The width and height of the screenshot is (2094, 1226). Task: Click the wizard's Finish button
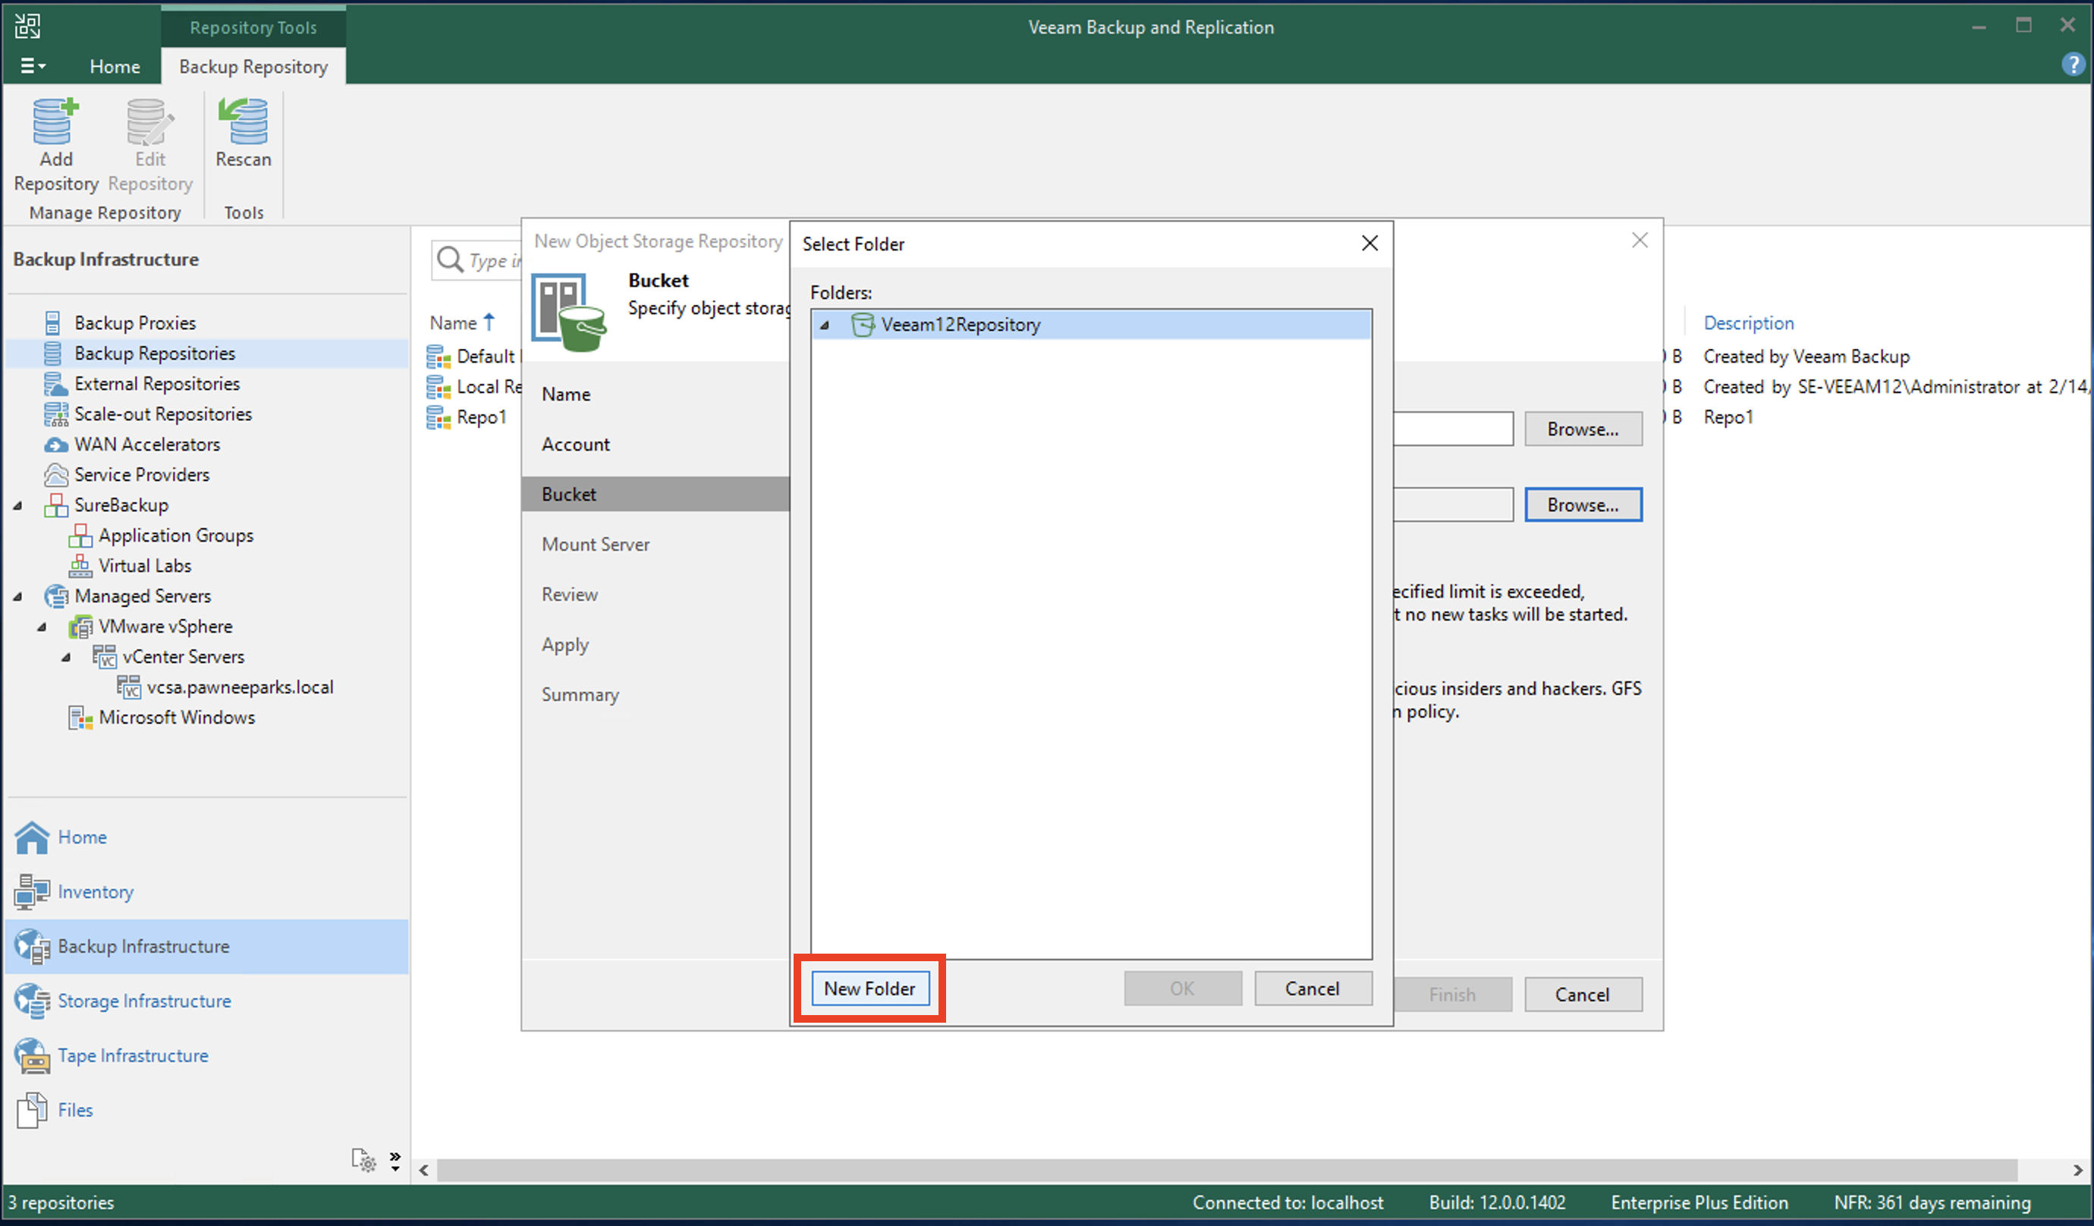[x=1451, y=995]
